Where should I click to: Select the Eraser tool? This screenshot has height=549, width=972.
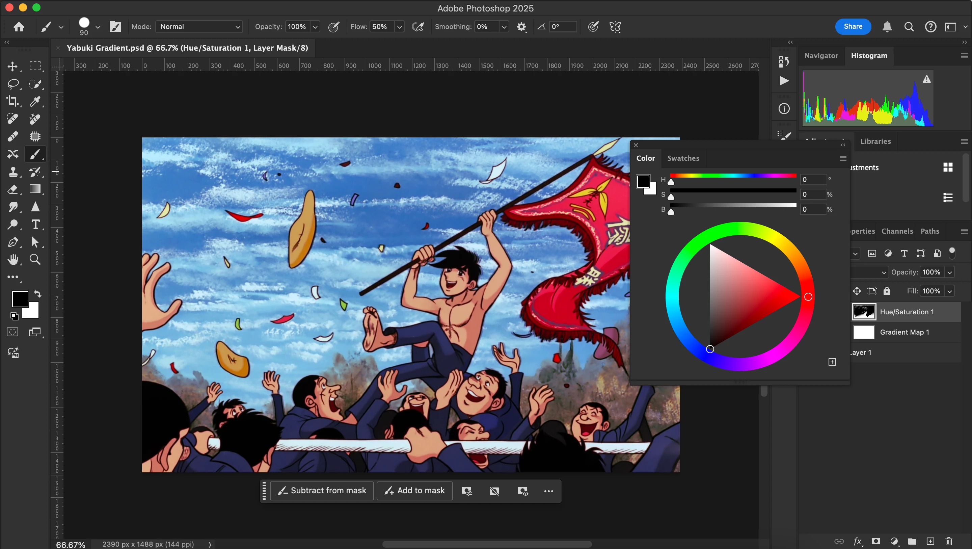(x=13, y=189)
